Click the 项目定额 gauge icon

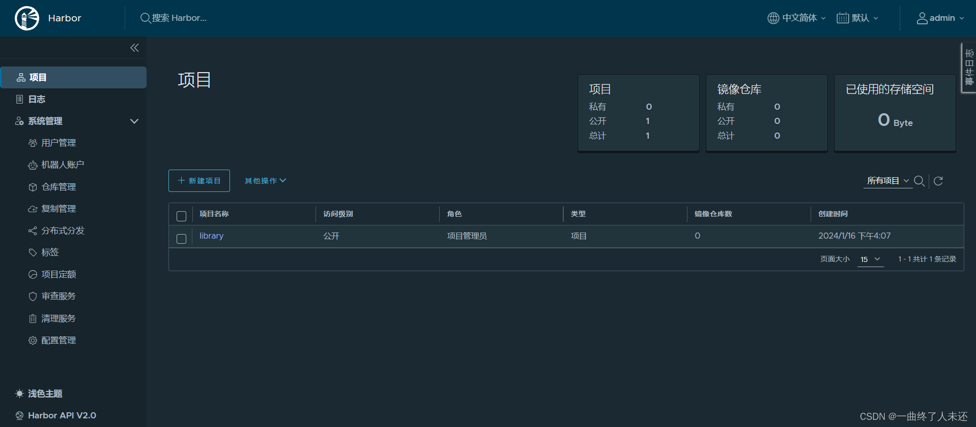[33, 274]
